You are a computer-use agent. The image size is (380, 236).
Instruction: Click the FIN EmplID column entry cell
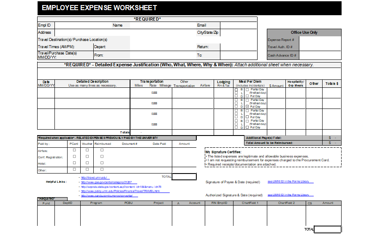click(219, 216)
